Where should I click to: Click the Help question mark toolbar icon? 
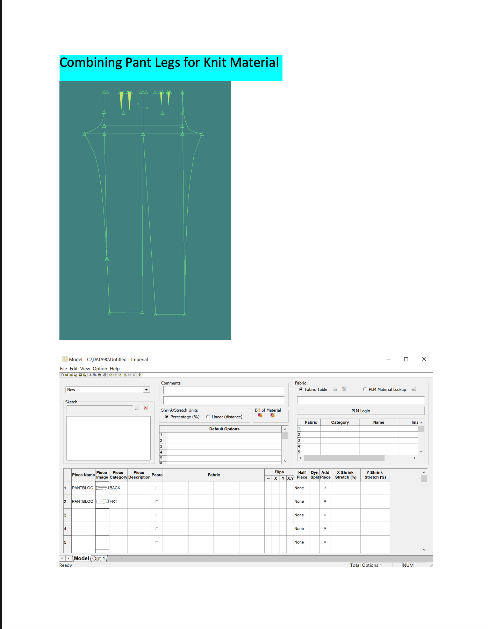click(x=139, y=375)
